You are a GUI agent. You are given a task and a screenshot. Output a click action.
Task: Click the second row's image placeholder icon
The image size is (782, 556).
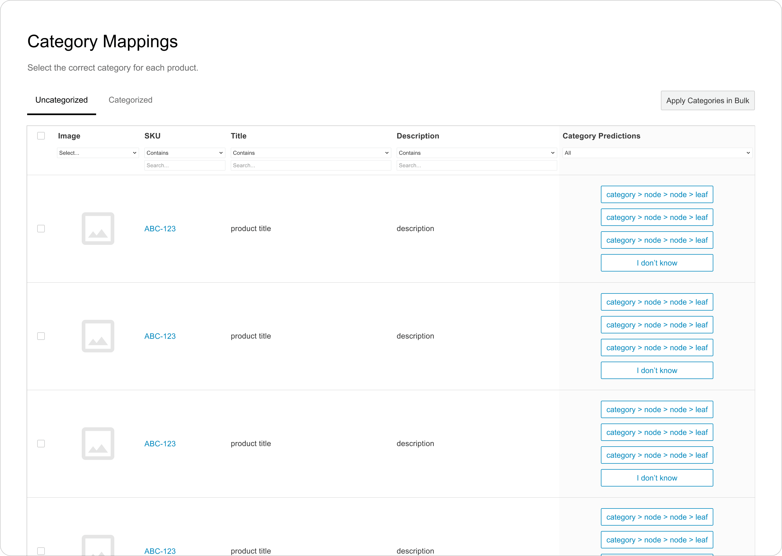pyautogui.click(x=98, y=336)
